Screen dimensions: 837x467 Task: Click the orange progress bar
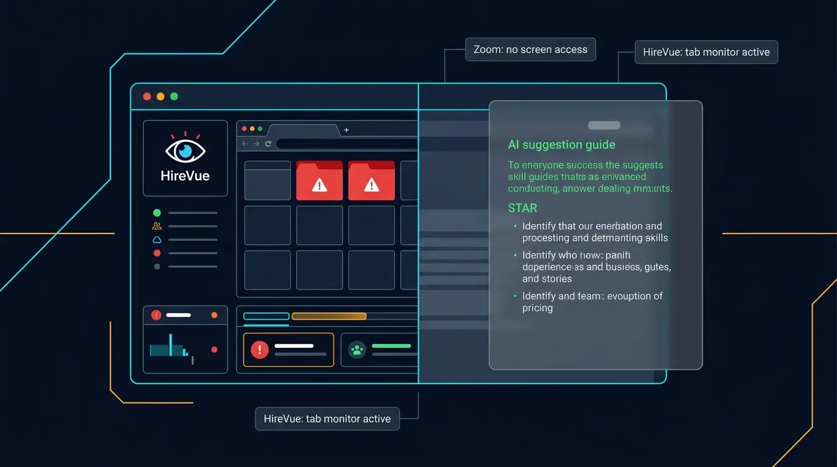(x=329, y=316)
